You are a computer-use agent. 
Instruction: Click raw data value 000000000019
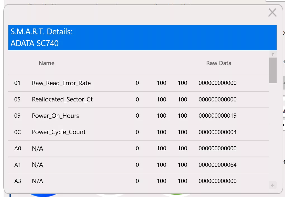tap(218, 116)
